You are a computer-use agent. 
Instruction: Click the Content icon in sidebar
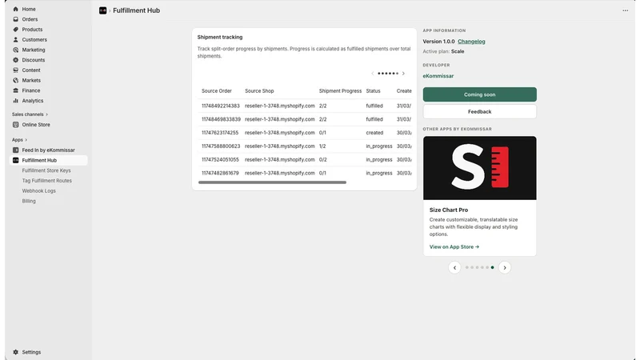15,70
